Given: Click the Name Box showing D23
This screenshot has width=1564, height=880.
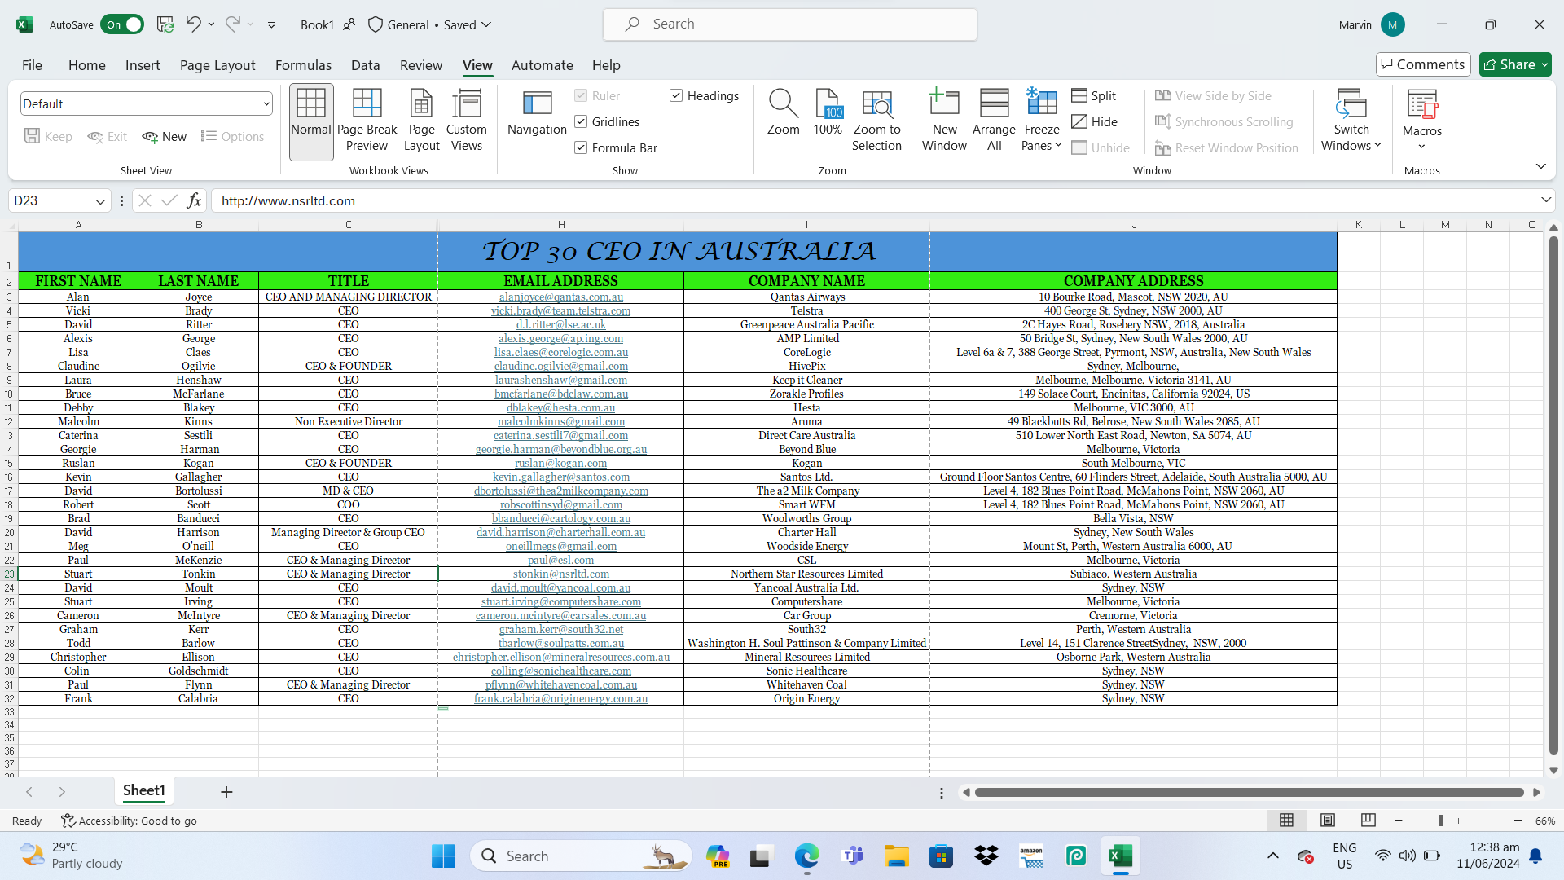Looking at the screenshot, I should coord(51,201).
